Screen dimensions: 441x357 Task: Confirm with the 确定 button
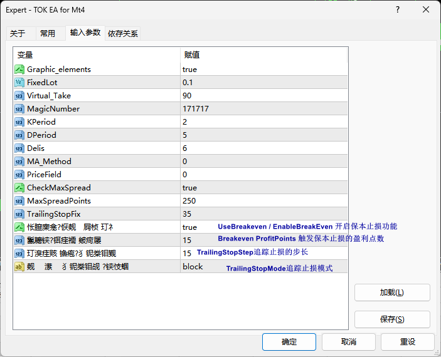tap(289, 342)
